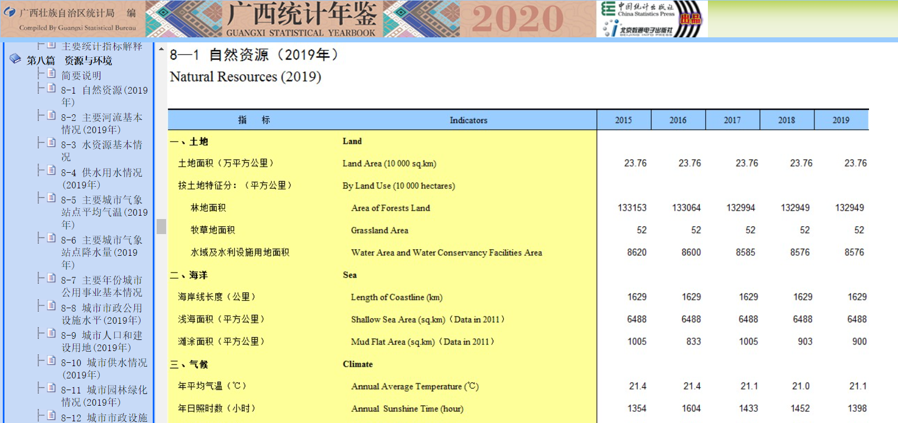
Task: Click the document icon beside 简要说明
Action: [x=51, y=74]
